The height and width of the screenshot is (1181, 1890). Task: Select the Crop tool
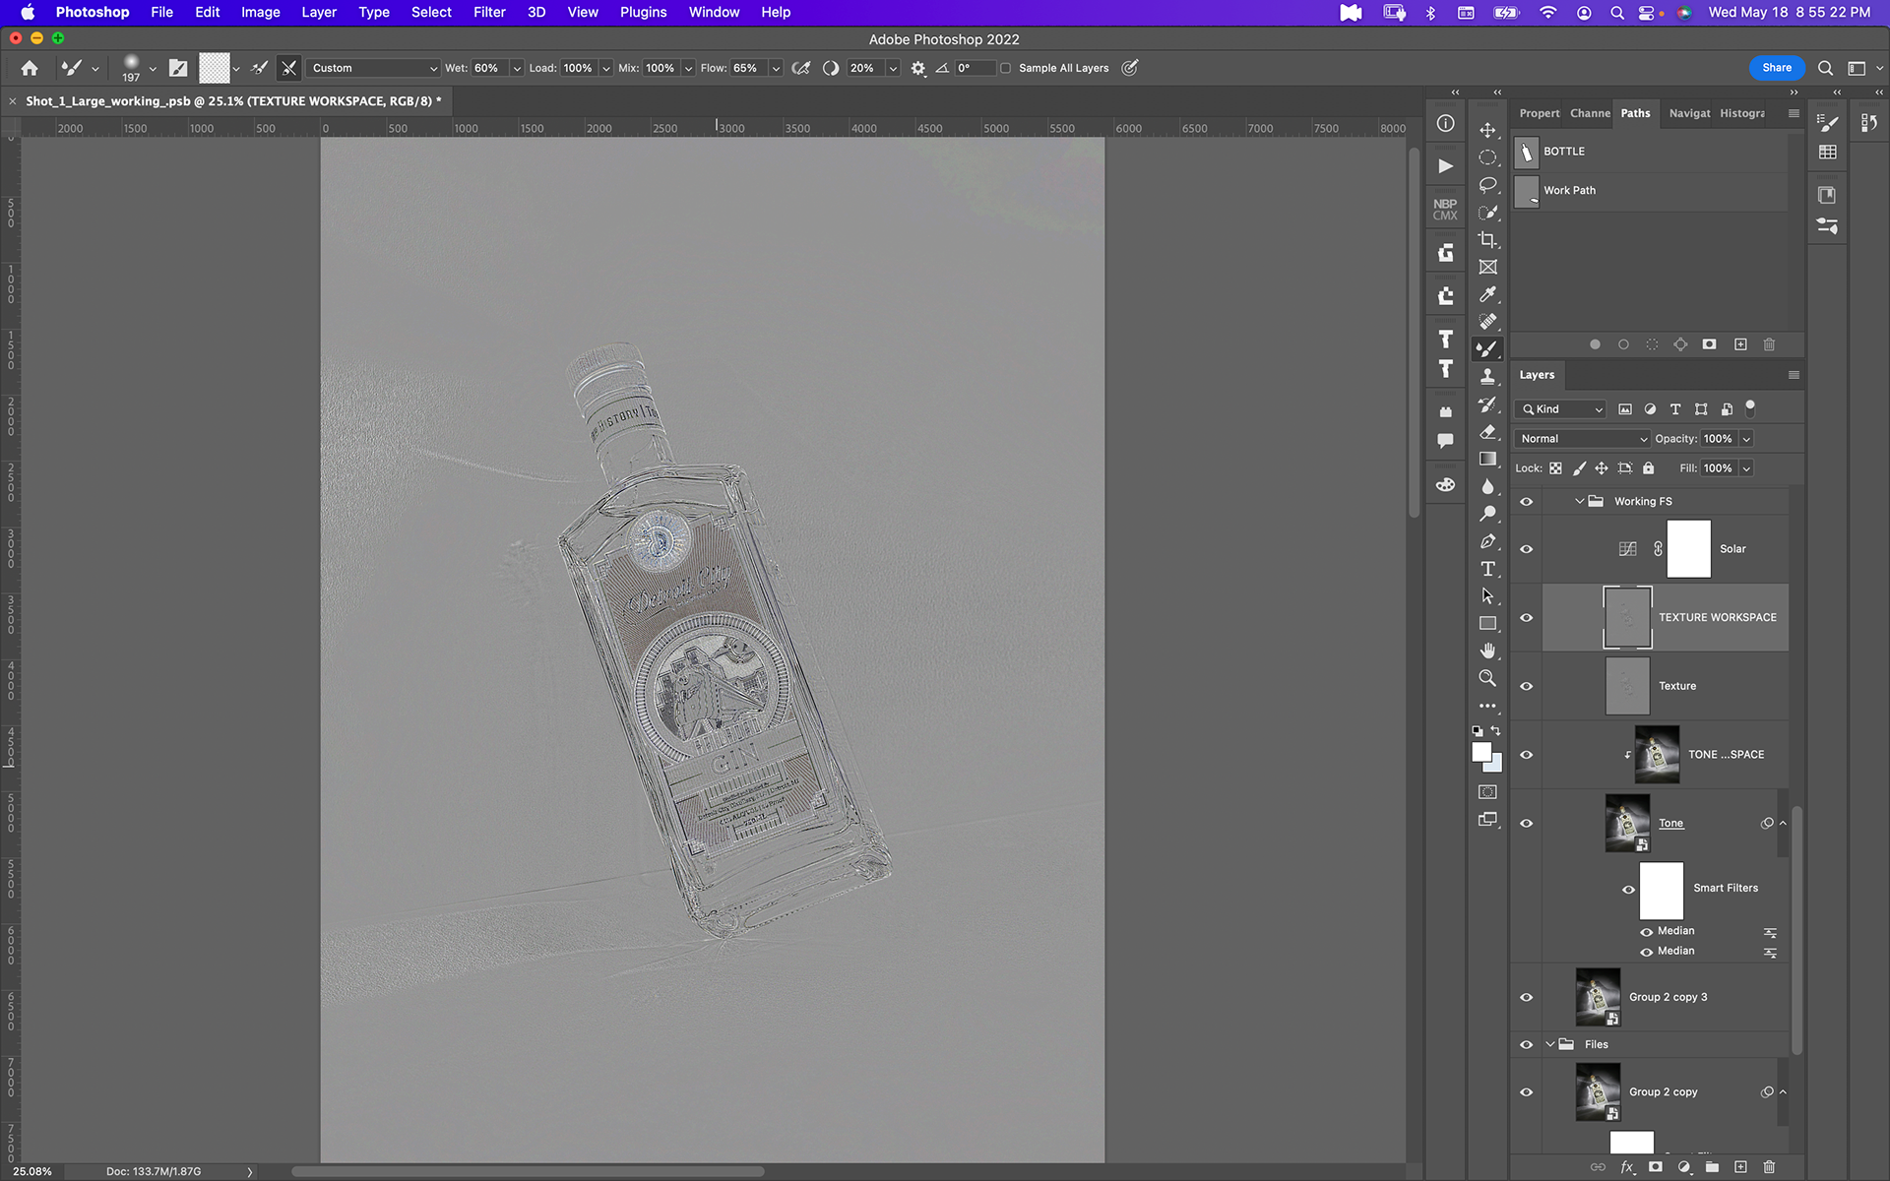1487,239
